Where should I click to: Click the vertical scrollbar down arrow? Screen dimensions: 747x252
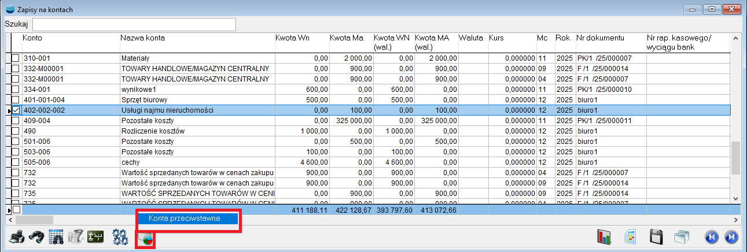coord(736,198)
